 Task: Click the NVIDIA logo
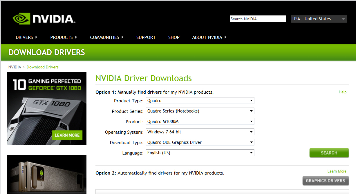(x=44, y=19)
